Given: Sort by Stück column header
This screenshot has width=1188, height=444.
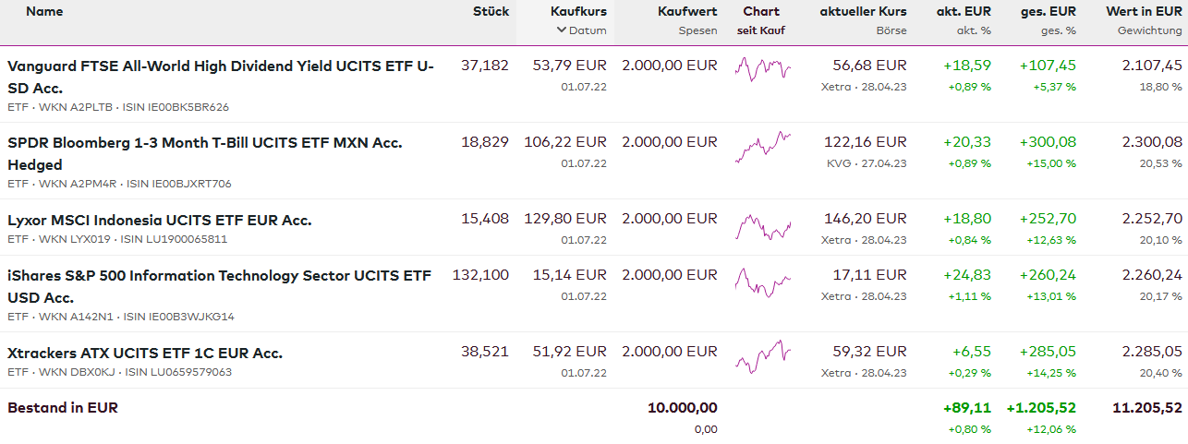Looking at the screenshot, I should pyautogui.click(x=491, y=12).
